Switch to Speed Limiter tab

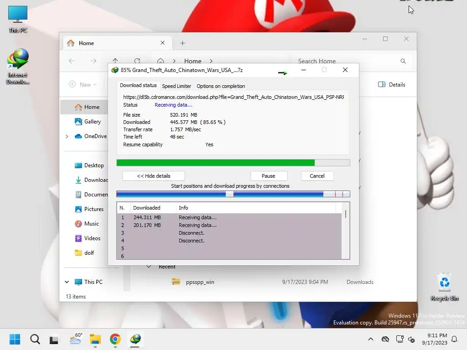pyautogui.click(x=176, y=86)
